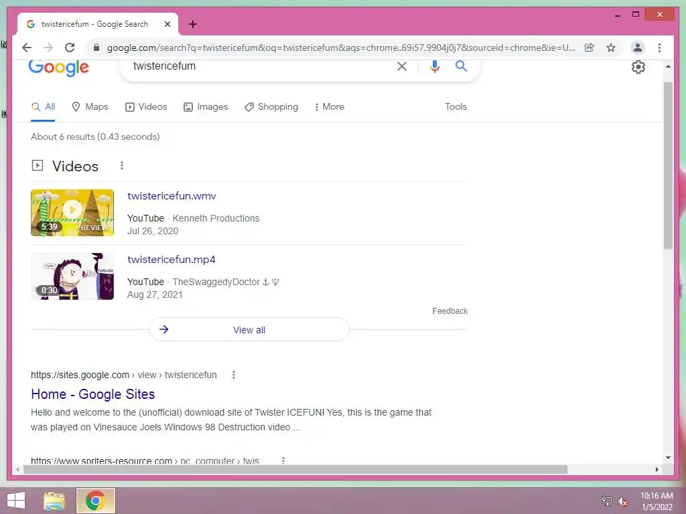Open options for sites.google.com result
This screenshot has height=514, width=686.
click(234, 375)
